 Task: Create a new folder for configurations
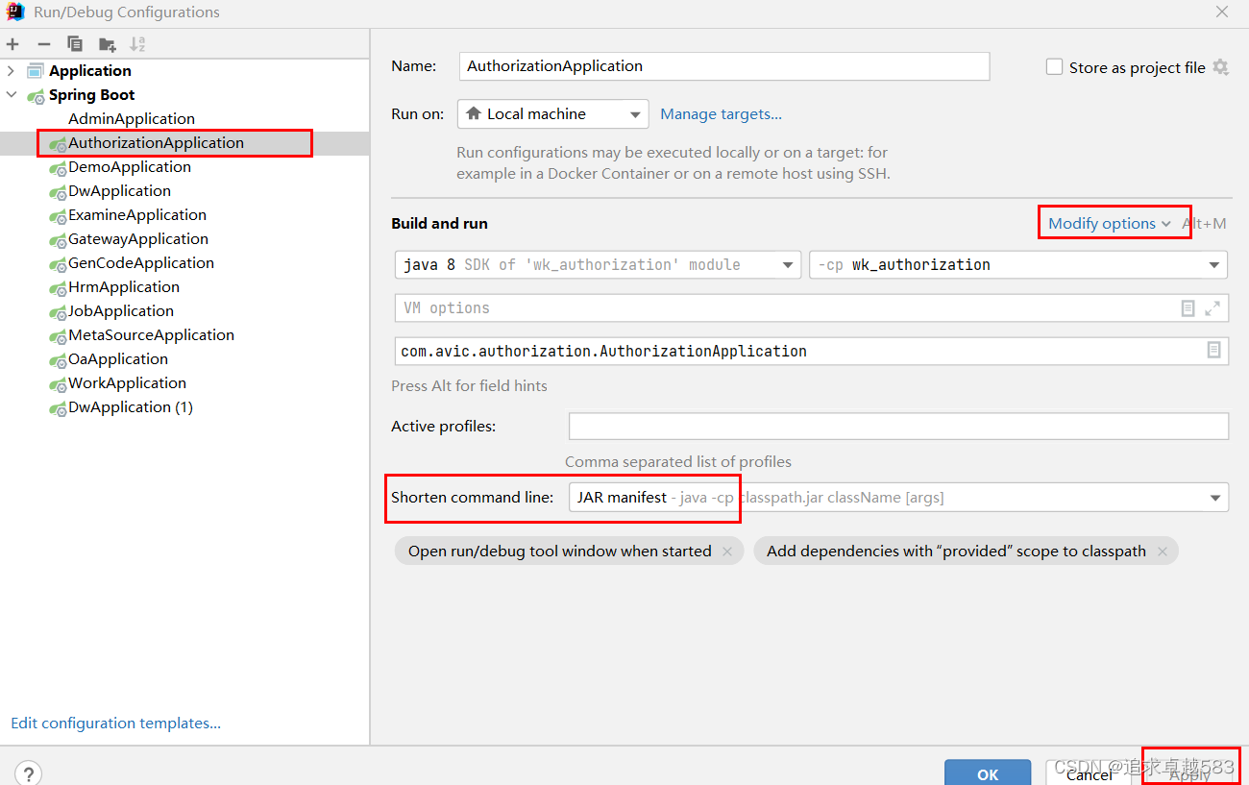107,43
